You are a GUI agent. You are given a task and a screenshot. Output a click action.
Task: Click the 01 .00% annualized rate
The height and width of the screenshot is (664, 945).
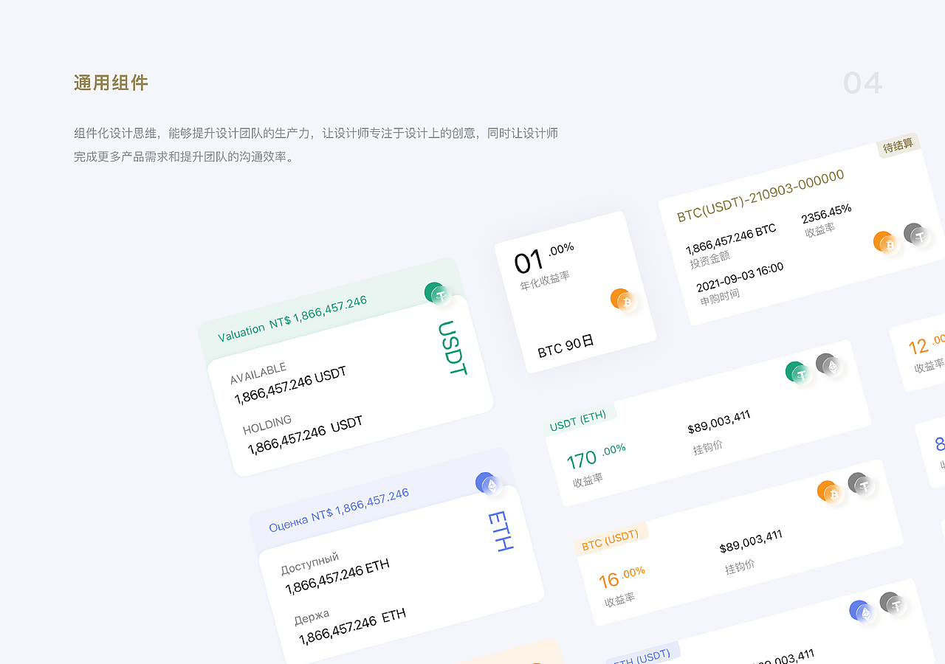pyautogui.click(x=544, y=257)
